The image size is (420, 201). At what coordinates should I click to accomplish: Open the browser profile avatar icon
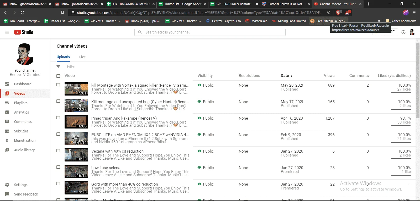[406, 13]
